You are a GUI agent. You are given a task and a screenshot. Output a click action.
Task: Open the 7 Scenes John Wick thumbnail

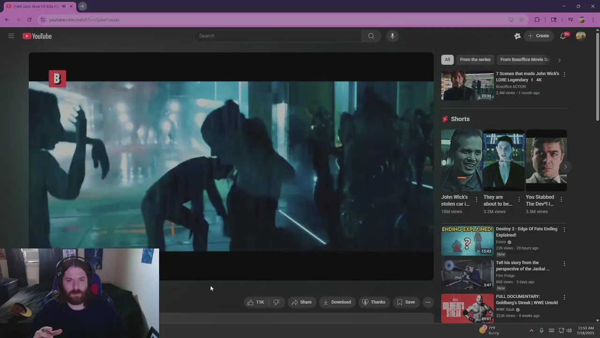click(467, 85)
